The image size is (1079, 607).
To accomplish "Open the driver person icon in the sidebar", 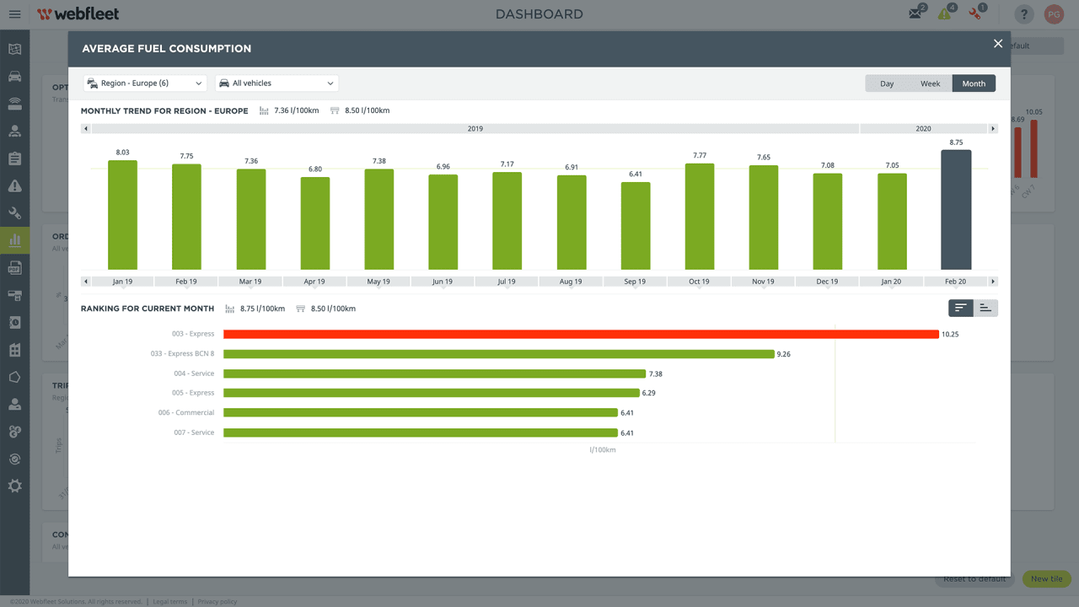I will click(14, 131).
